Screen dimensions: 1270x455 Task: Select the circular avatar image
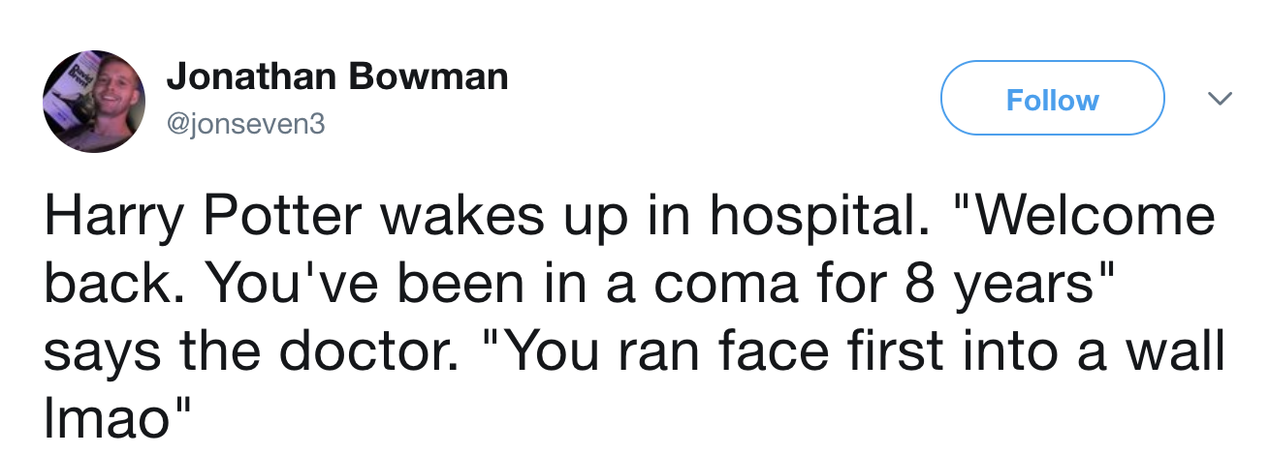pyautogui.click(x=94, y=102)
